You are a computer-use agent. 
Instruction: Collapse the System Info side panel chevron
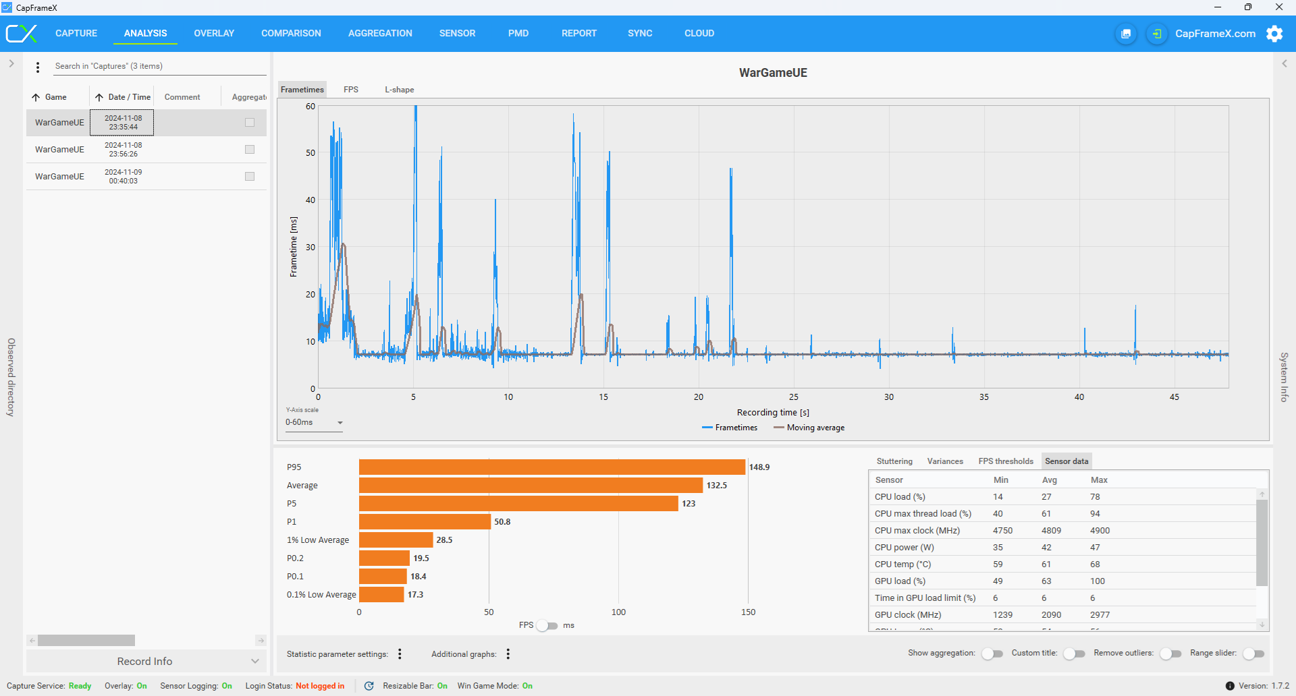(x=1285, y=63)
